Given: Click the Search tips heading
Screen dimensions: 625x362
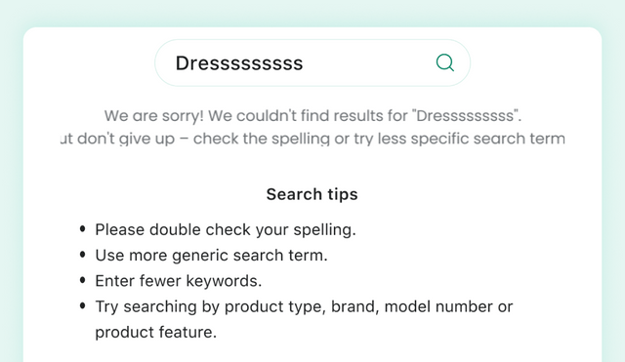Looking at the screenshot, I should click(x=312, y=194).
